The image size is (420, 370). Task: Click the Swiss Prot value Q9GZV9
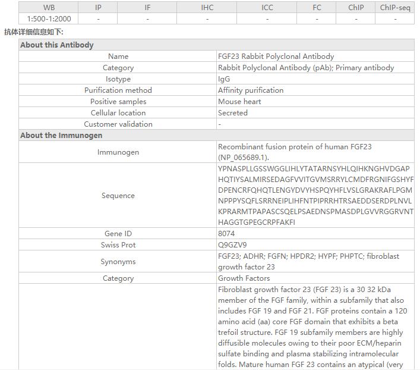[232, 245]
